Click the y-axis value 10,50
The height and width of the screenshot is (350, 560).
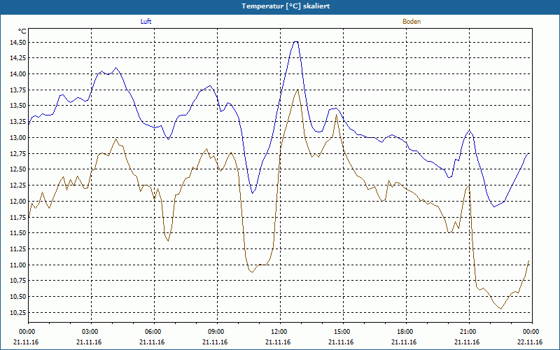[18, 297]
